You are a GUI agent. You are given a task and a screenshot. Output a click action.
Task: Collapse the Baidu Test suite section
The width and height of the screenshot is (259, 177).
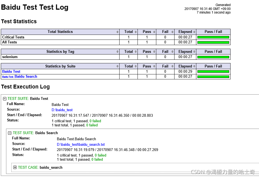[5, 99]
